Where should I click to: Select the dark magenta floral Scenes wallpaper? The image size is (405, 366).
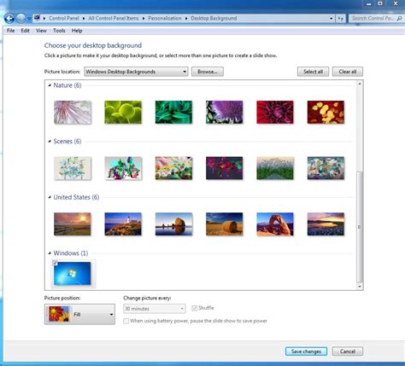(225, 168)
